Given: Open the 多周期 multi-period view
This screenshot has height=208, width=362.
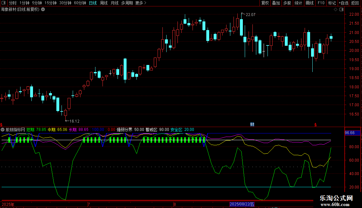Looking at the screenshot, I should pyautogui.click(x=127, y=3).
